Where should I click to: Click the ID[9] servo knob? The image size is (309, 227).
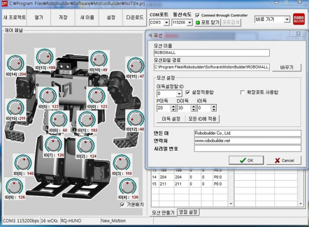pos(14,186)
